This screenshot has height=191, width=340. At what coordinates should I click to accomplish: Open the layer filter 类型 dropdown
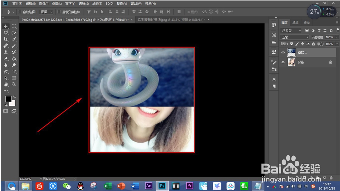click(x=291, y=30)
